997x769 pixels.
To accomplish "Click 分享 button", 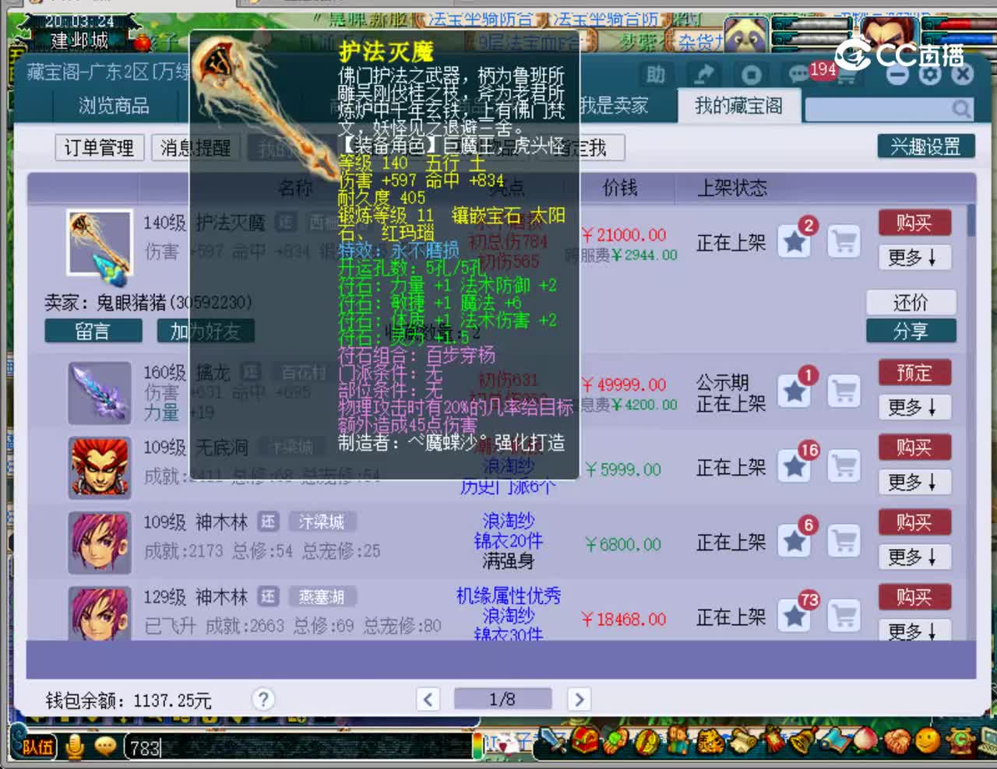I will point(911,331).
